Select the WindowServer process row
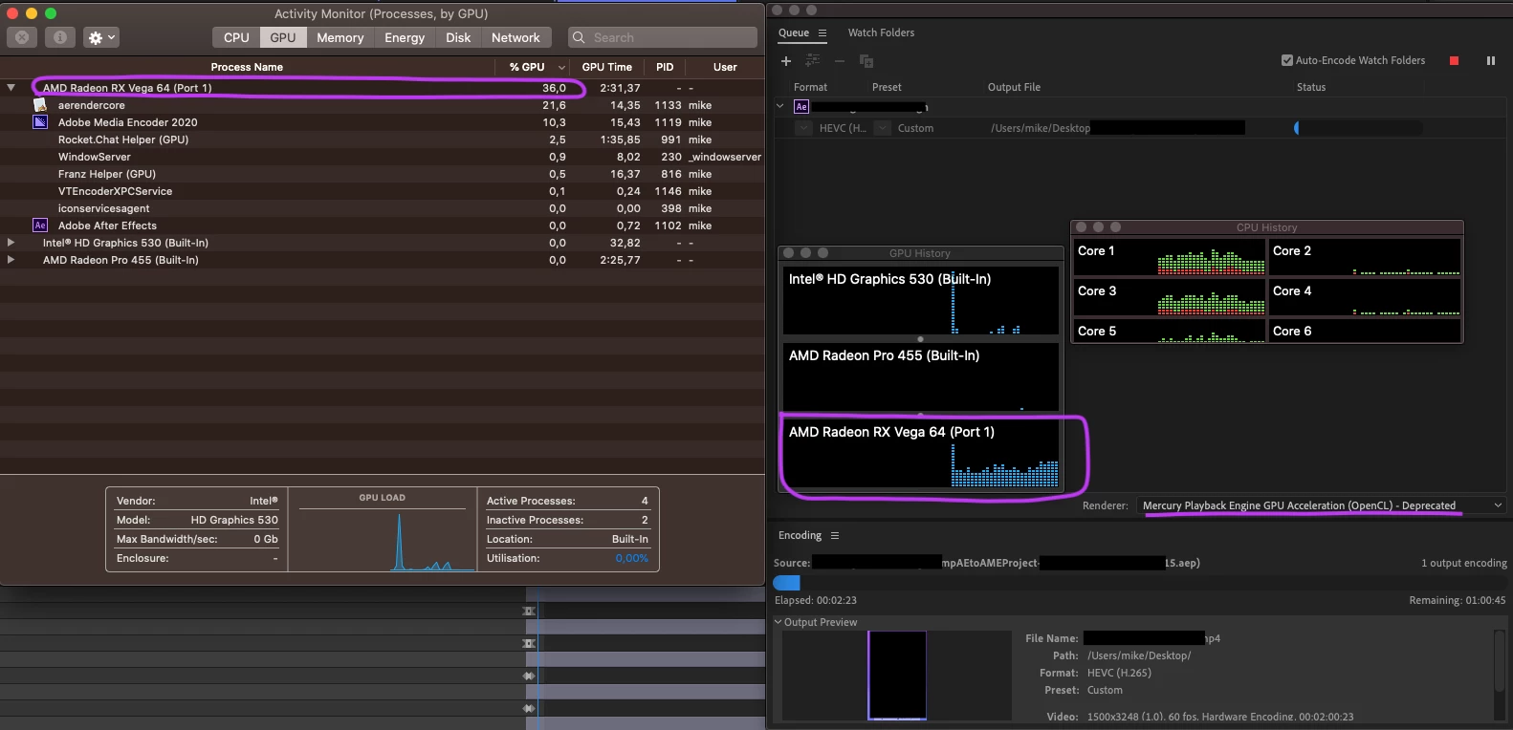Viewport: 1513px width, 730px height. 383,157
